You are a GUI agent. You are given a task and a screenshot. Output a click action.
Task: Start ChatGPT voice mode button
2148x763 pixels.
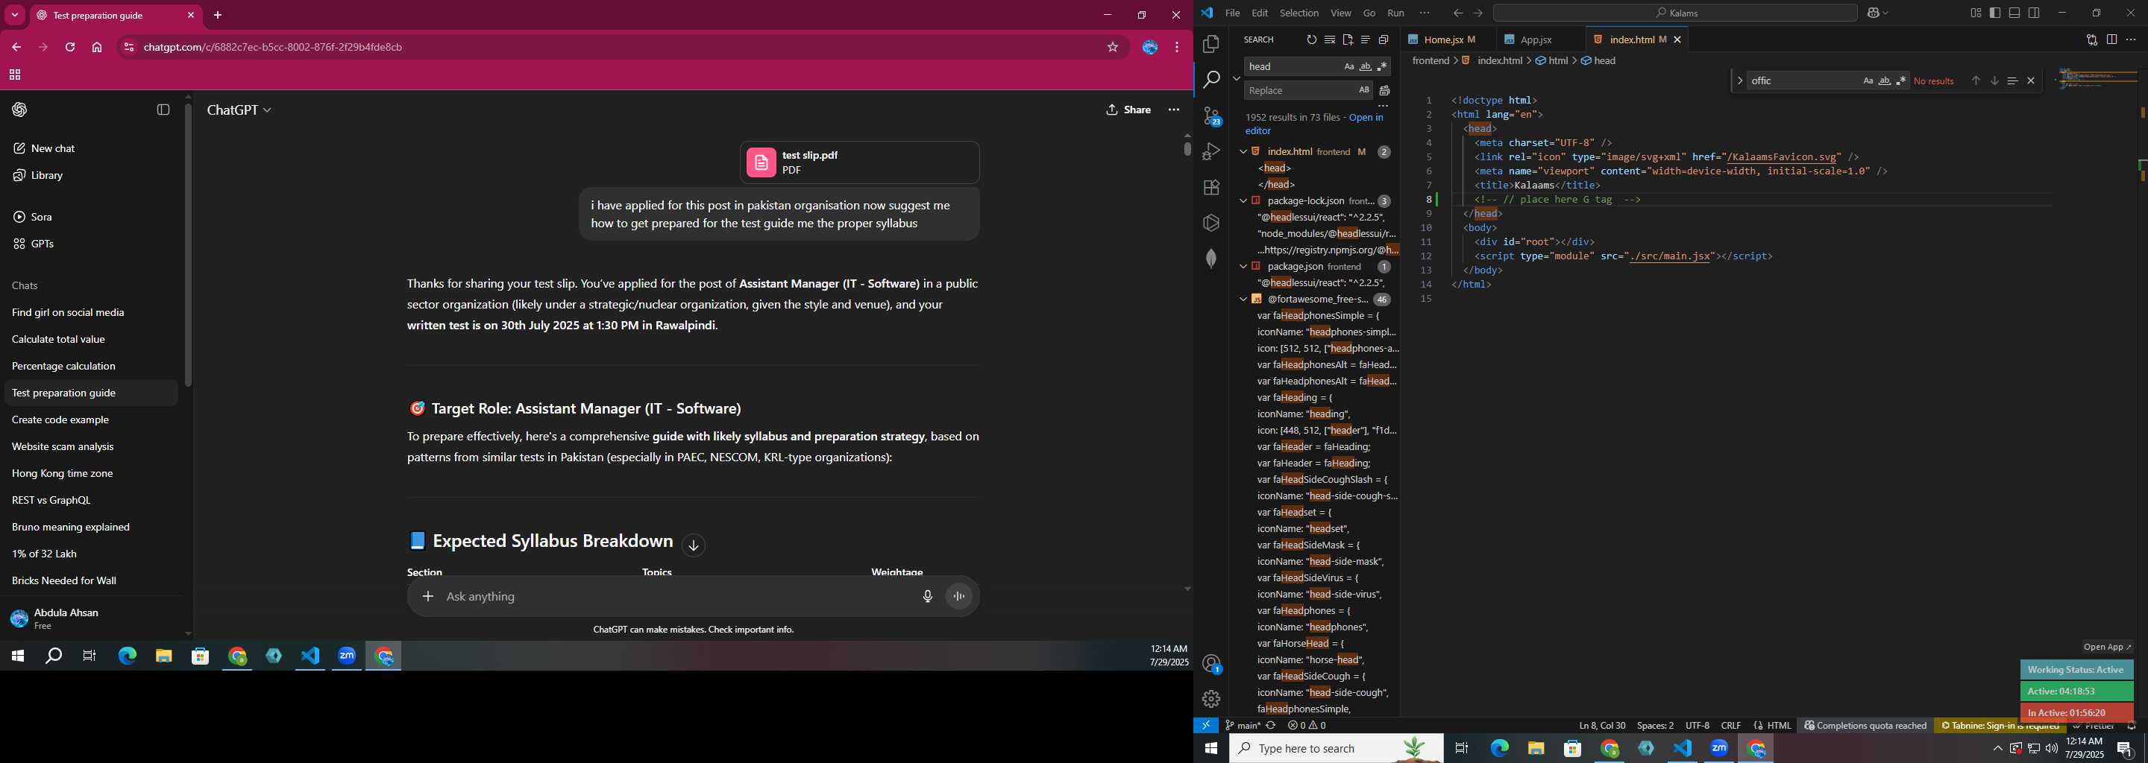(960, 596)
